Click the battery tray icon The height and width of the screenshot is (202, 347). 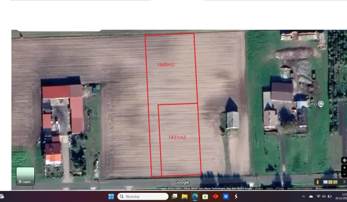pyautogui.click(x=330, y=196)
